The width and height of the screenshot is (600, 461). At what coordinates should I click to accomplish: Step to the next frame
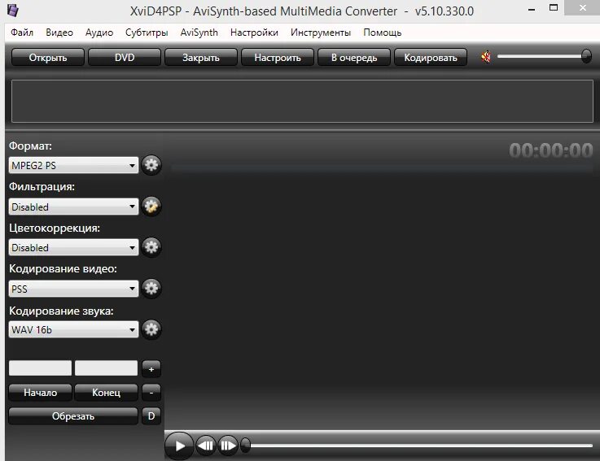click(228, 446)
